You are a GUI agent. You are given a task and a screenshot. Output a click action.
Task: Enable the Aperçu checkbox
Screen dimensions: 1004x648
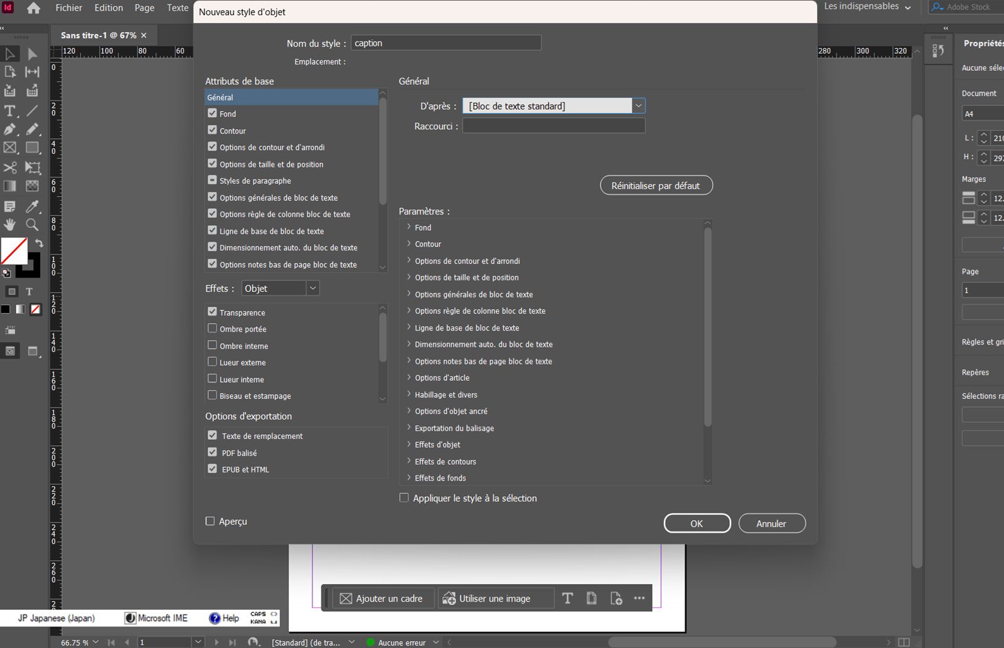(x=210, y=521)
